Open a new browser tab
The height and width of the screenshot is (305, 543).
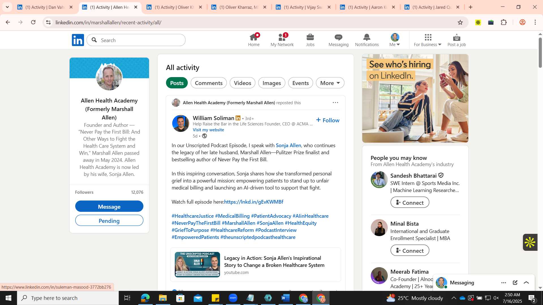coord(471,7)
